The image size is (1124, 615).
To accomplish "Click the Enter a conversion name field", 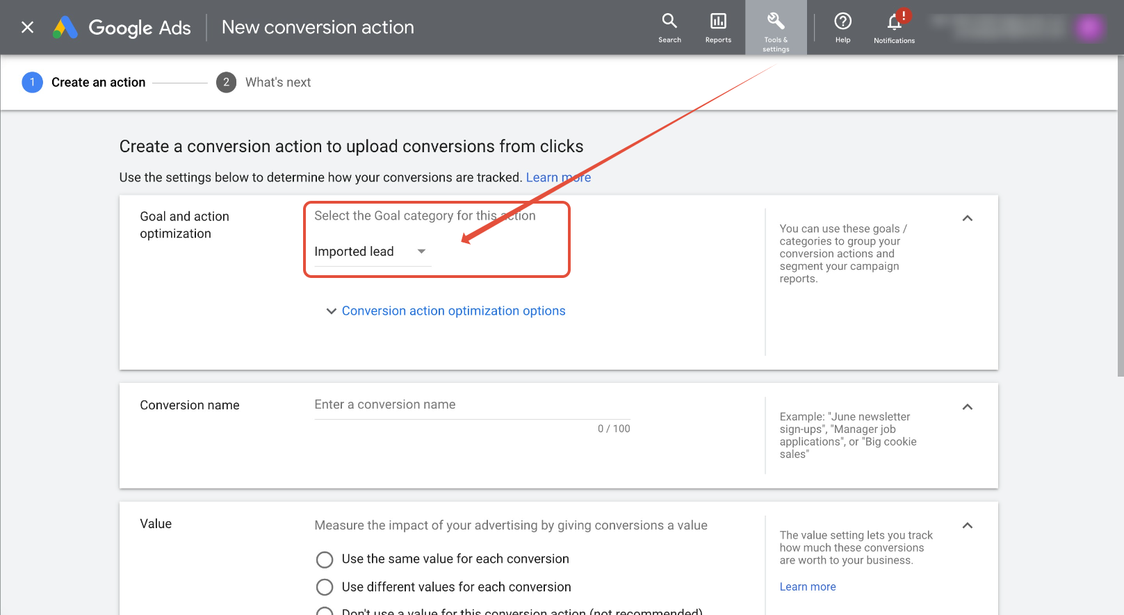I will coord(472,405).
